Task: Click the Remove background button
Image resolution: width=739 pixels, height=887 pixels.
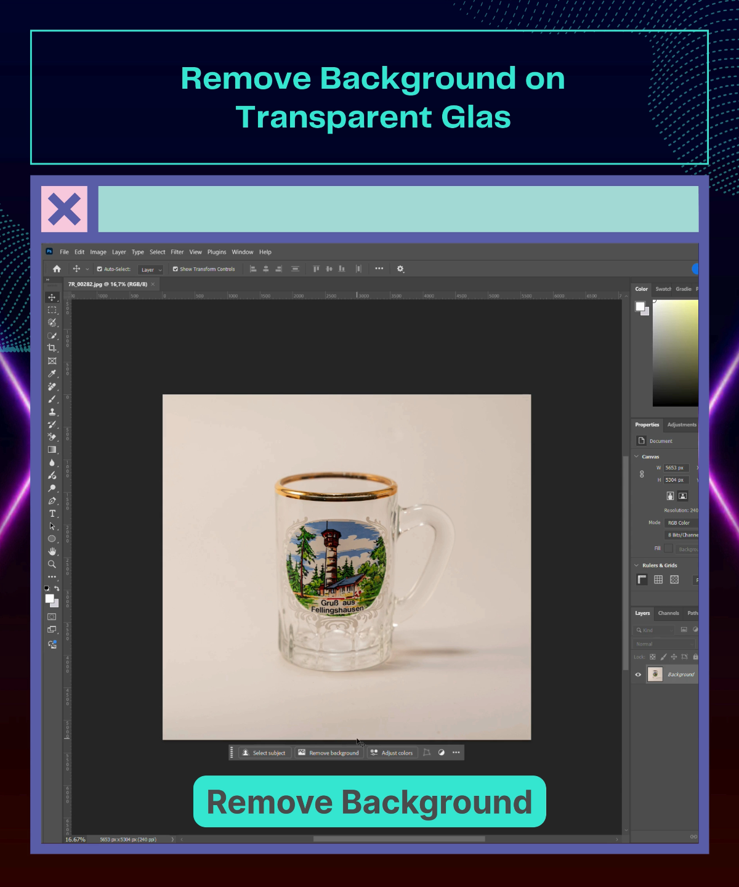Action: tap(329, 752)
